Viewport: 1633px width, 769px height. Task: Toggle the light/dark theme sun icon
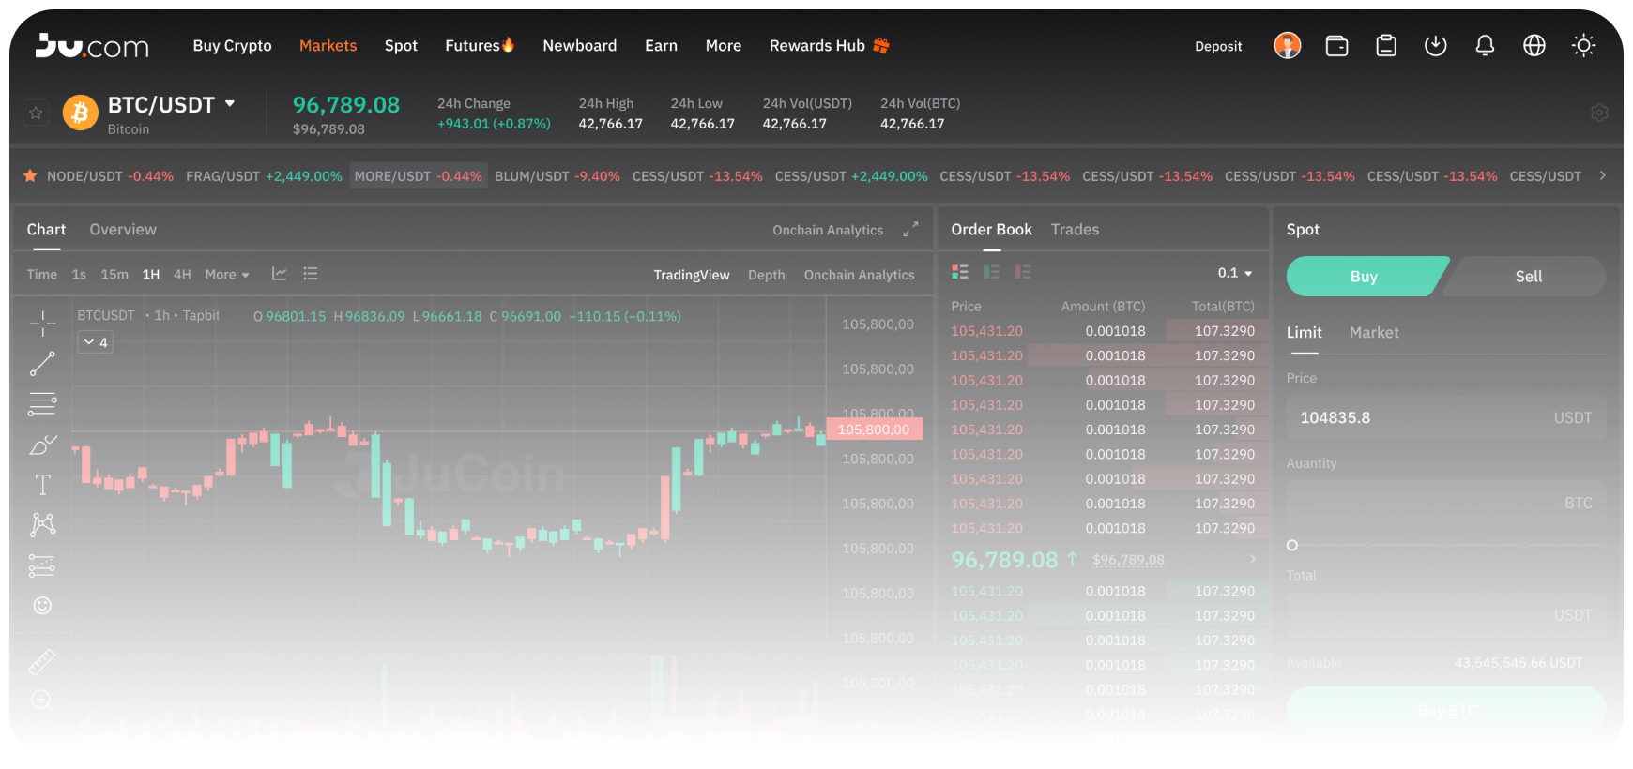(x=1583, y=46)
